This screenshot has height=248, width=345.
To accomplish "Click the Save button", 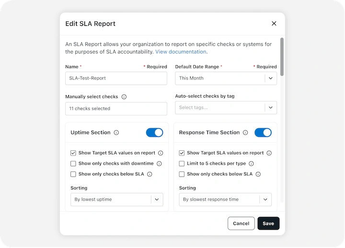I will point(268,224).
